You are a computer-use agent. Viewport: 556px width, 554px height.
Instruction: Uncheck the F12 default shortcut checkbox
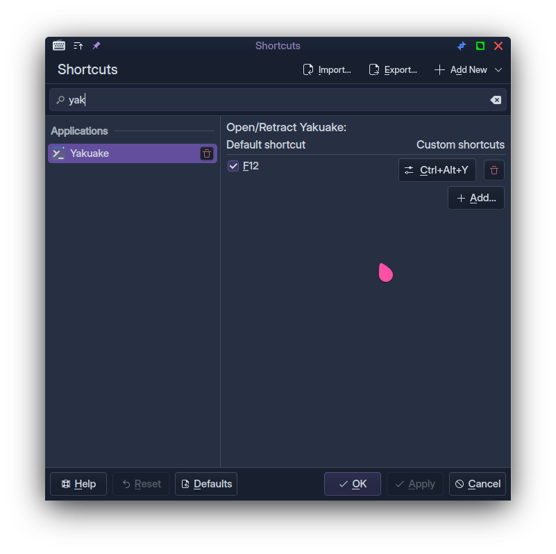point(233,166)
